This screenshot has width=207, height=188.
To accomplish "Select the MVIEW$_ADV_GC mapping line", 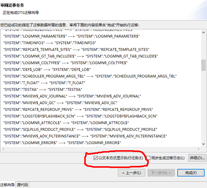I will 60,103.
